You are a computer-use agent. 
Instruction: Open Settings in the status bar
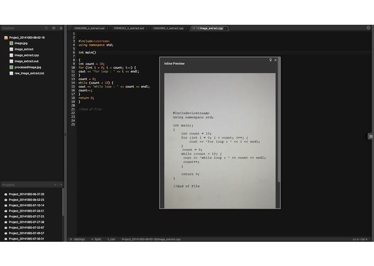click(79, 239)
